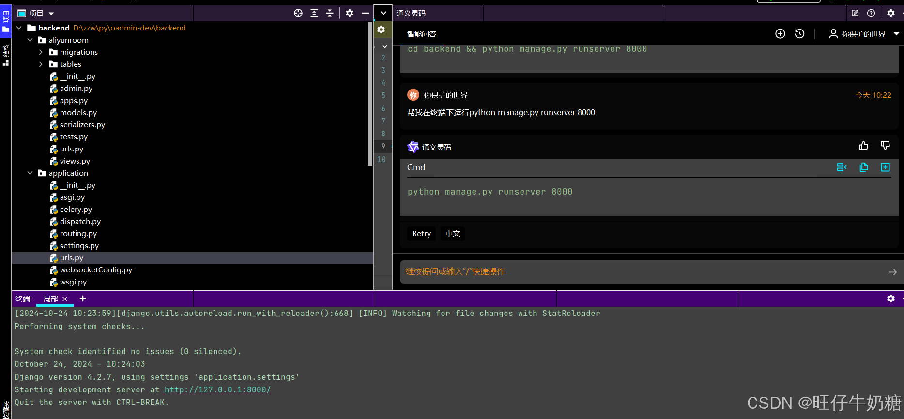Click the expand all icon in project toolbar
The height and width of the screenshot is (419, 904).
[x=314, y=14]
